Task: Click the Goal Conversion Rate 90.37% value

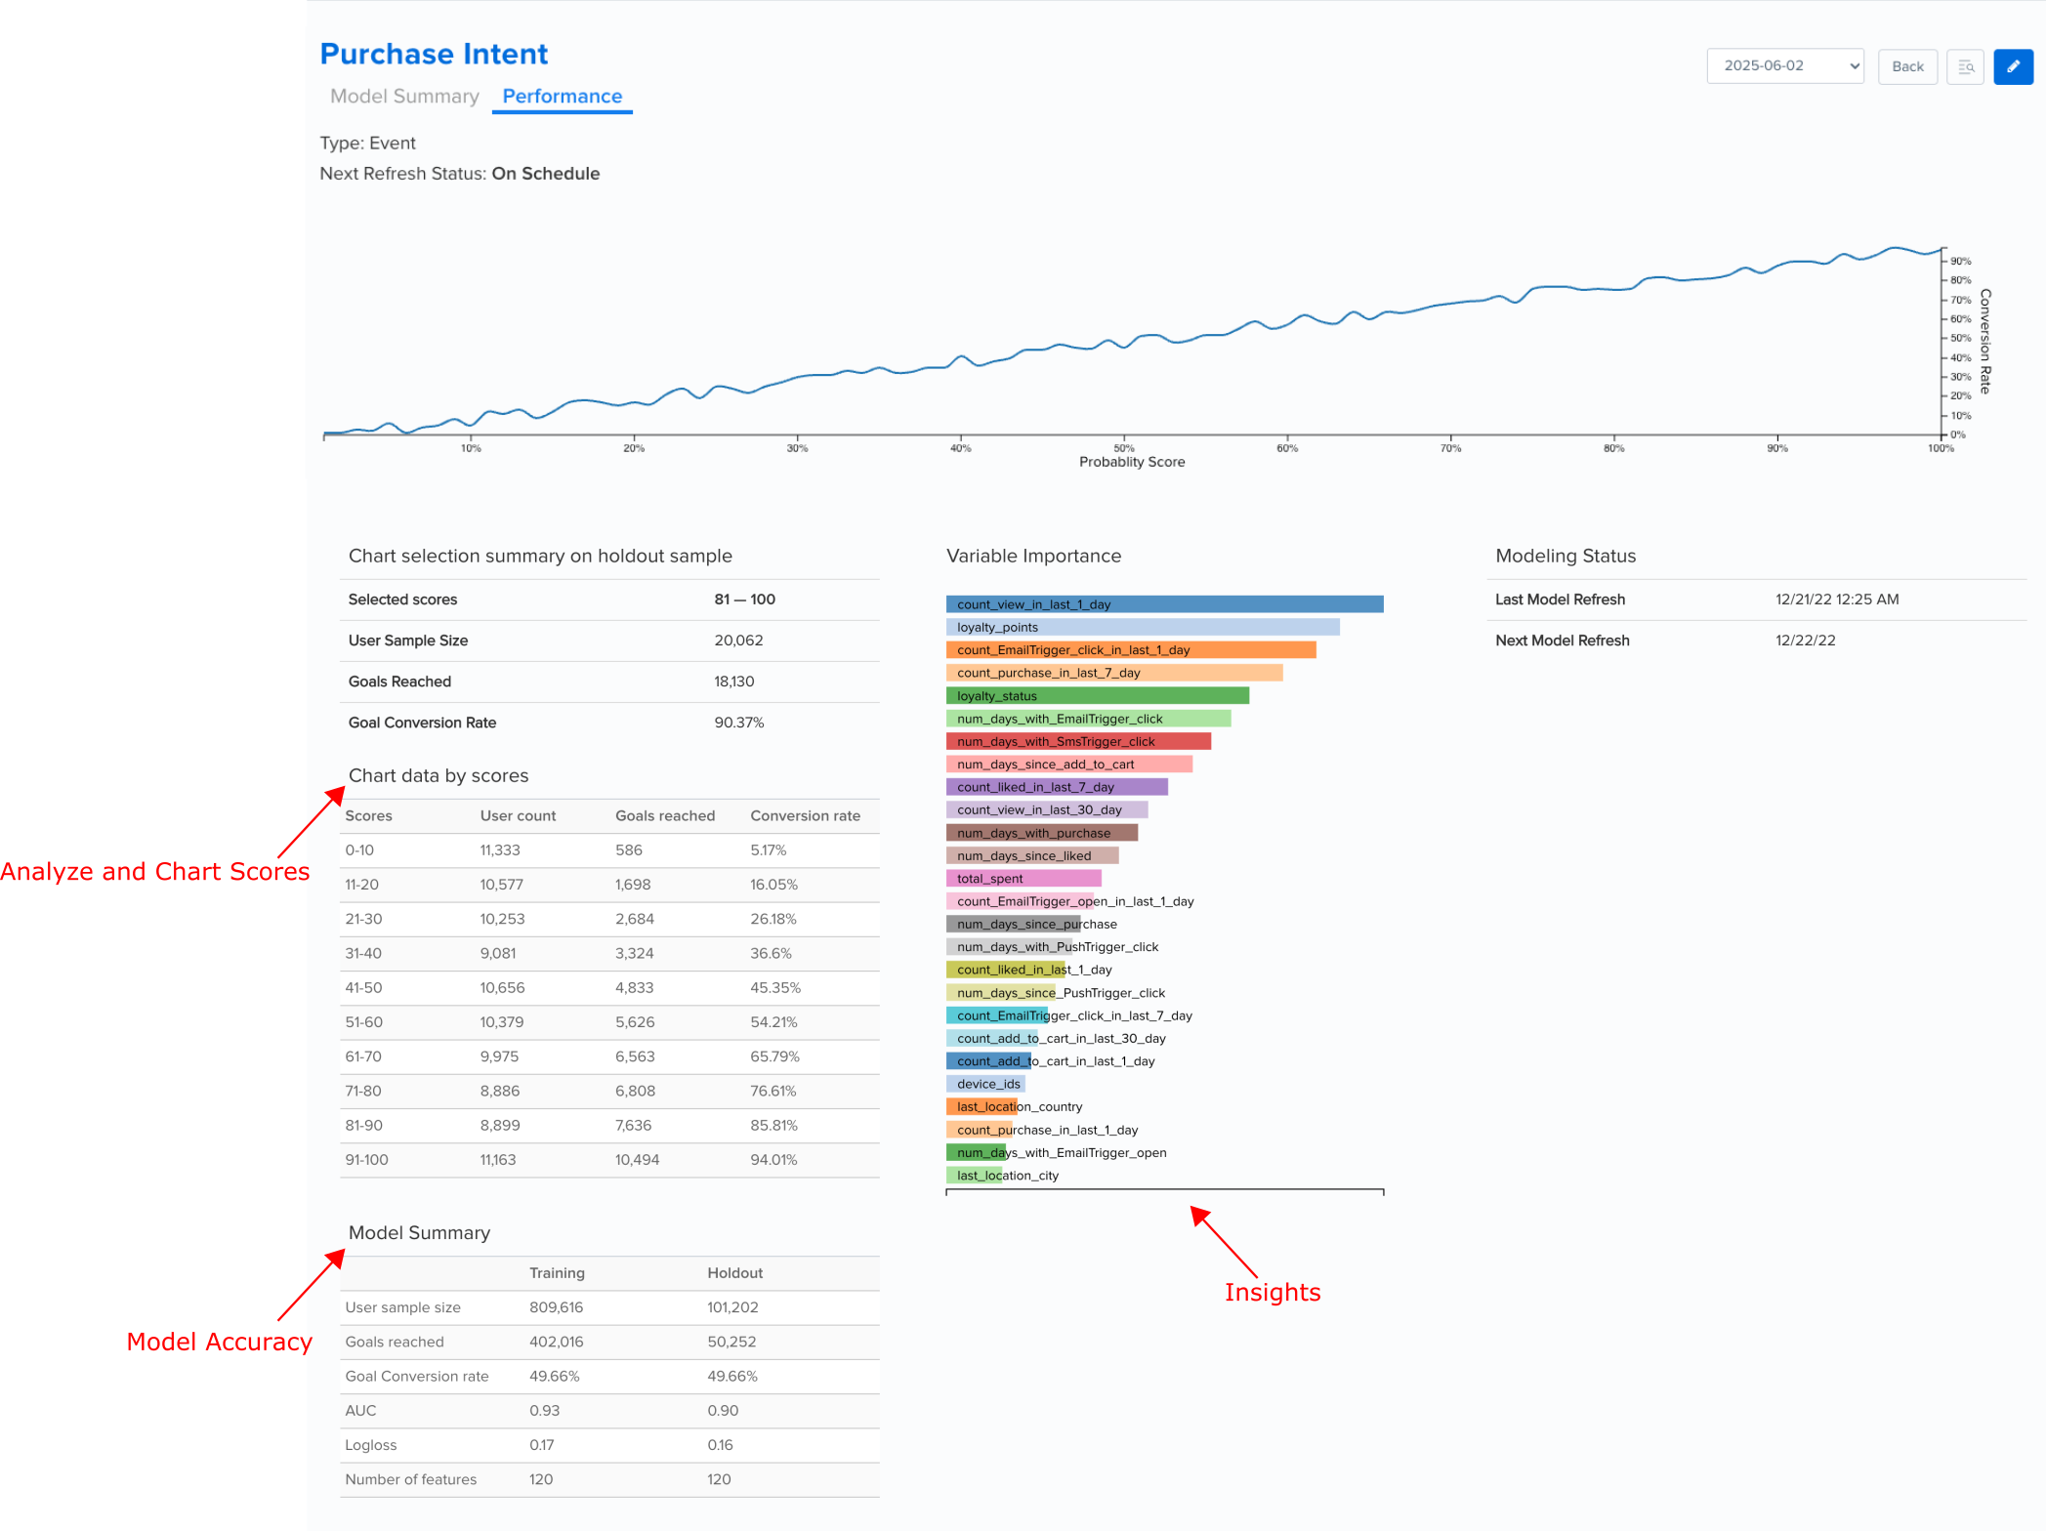Action: 739,723
